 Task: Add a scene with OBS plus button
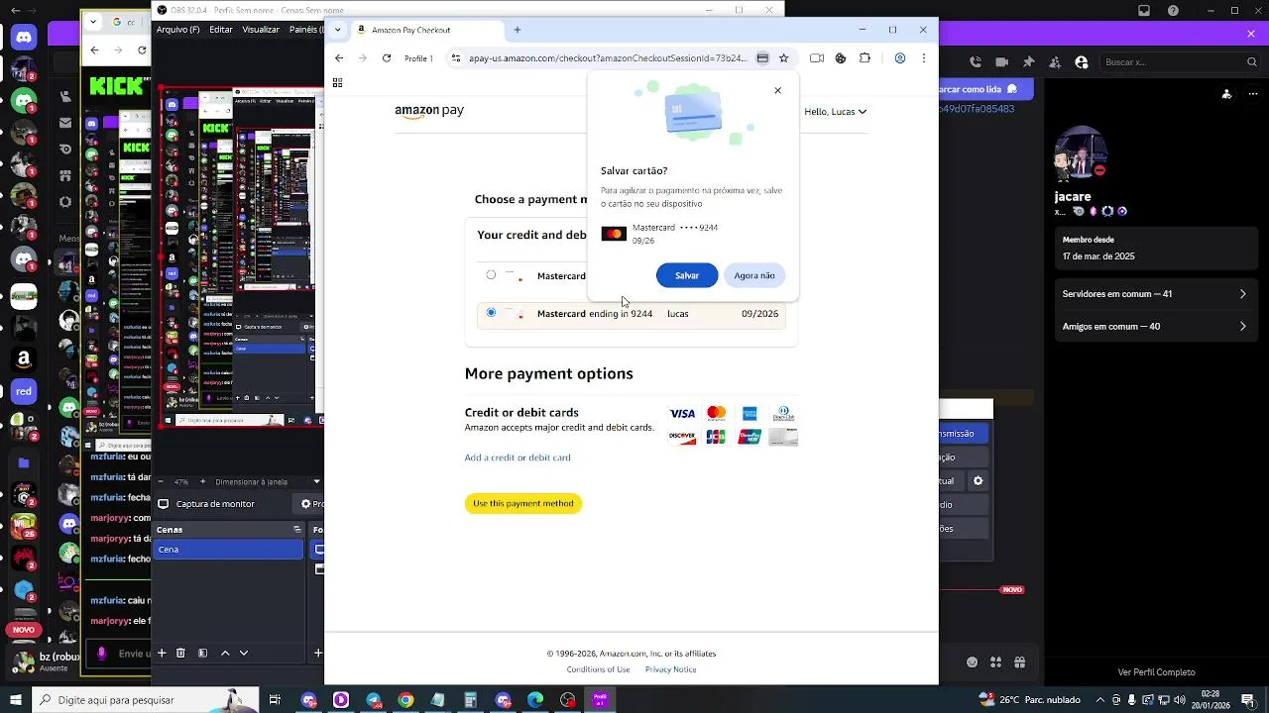coord(162,653)
